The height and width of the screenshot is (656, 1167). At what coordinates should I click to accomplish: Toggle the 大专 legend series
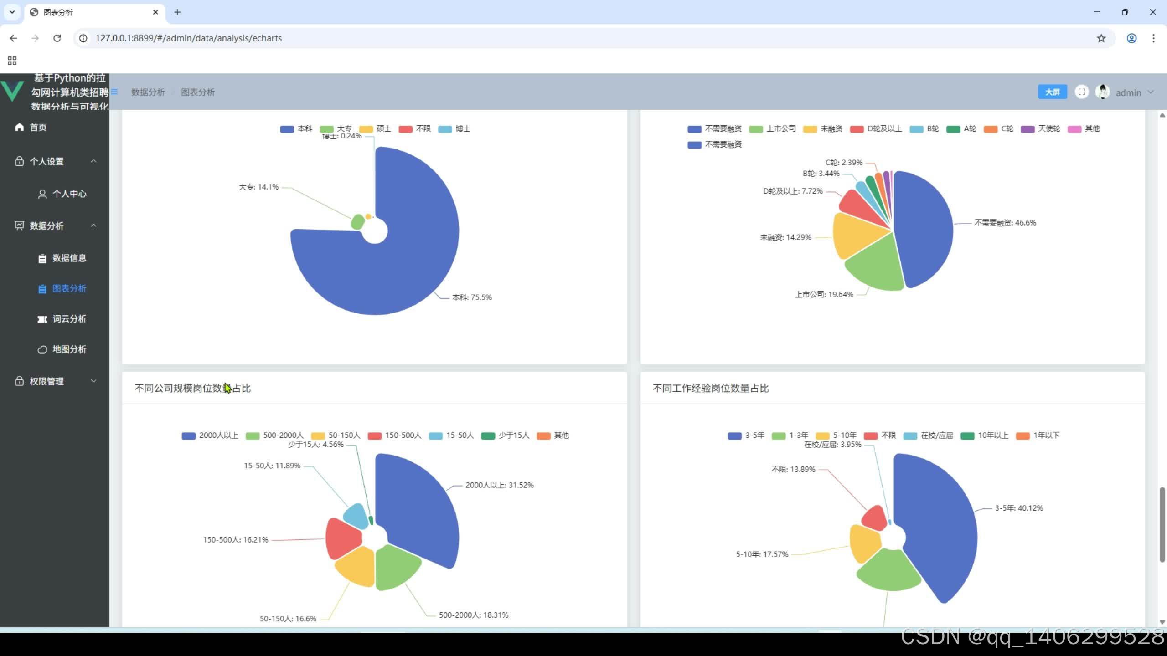click(x=336, y=129)
